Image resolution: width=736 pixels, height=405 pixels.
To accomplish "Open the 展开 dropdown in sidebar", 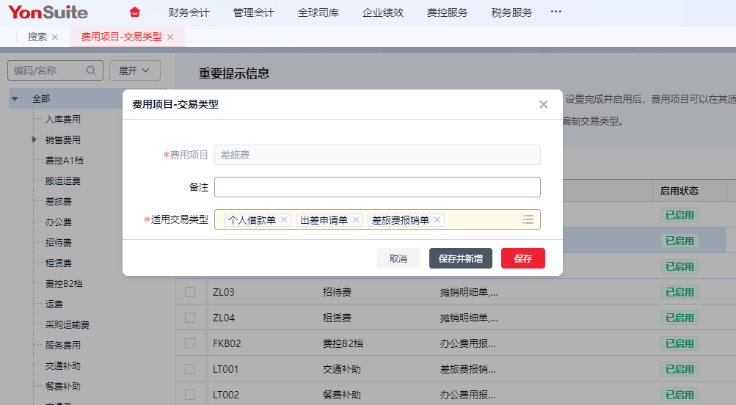I will click(x=135, y=70).
